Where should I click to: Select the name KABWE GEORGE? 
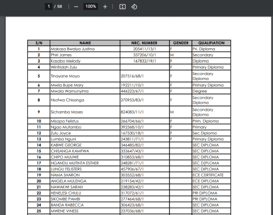[66, 145]
